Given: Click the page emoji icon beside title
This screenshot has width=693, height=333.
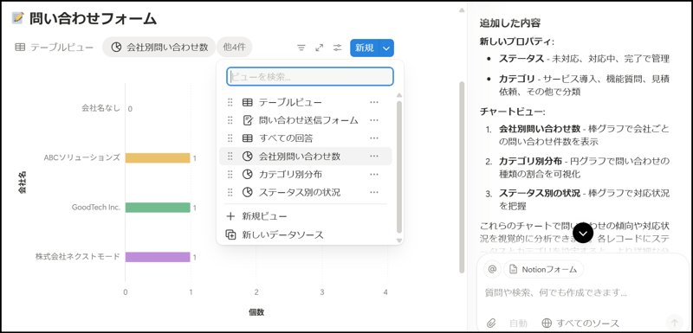Looking at the screenshot, I should pos(18,18).
